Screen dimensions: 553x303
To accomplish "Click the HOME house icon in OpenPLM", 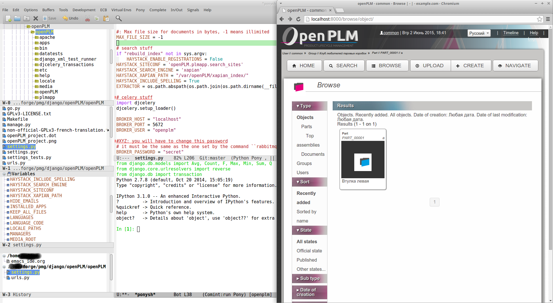I will click(294, 66).
